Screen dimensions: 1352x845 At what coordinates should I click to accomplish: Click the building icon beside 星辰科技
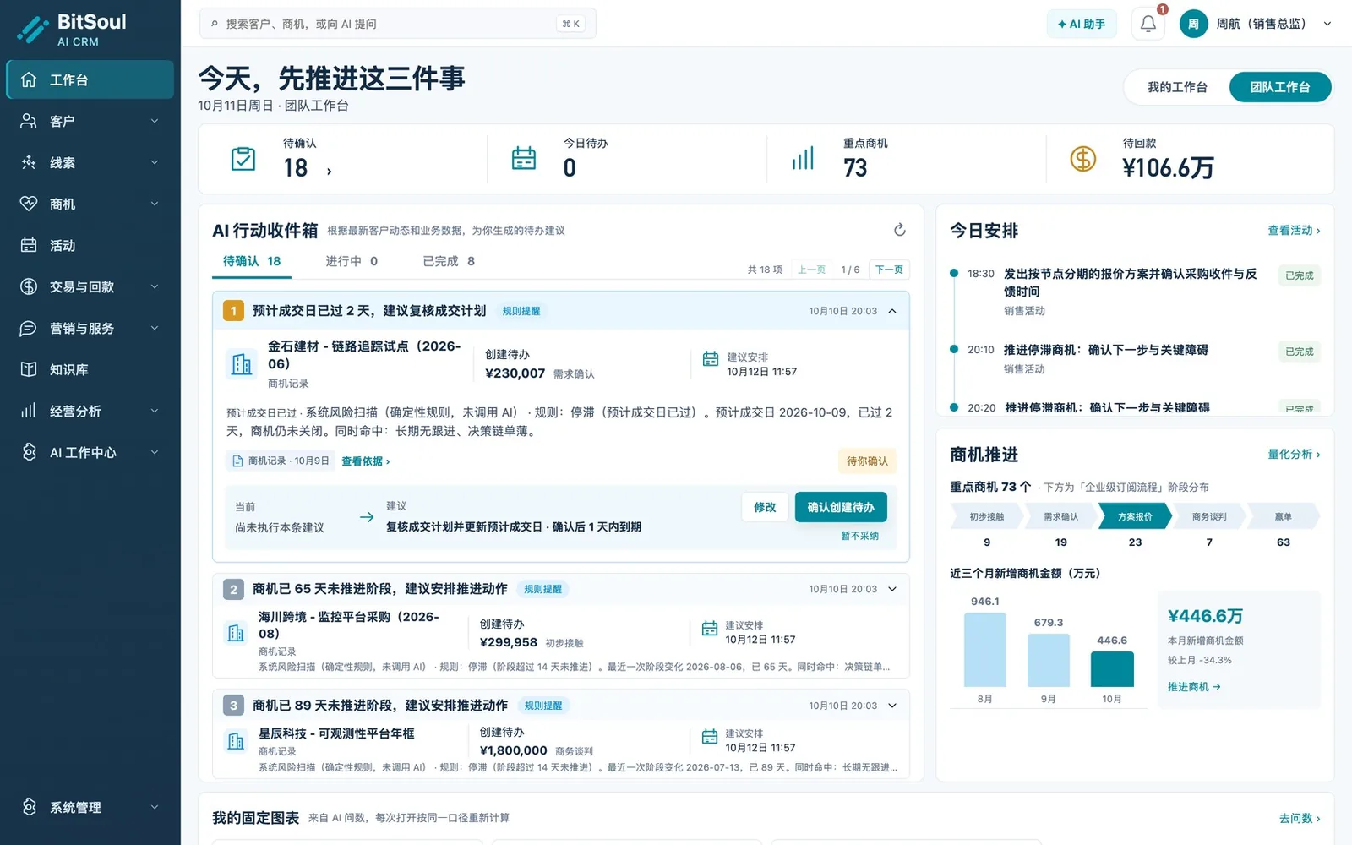[236, 741]
